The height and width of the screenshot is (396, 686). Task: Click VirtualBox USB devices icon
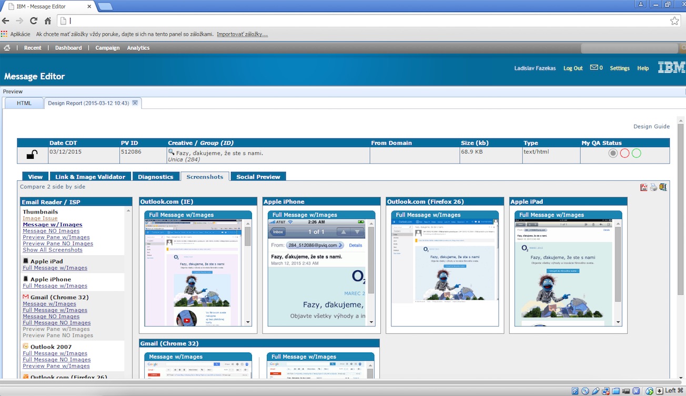click(x=596, y=391)
